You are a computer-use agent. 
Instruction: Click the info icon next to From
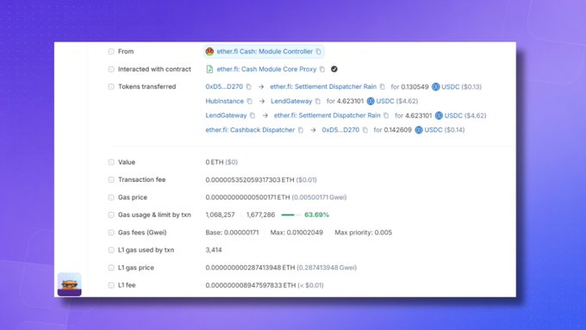[x=111, y=52]
